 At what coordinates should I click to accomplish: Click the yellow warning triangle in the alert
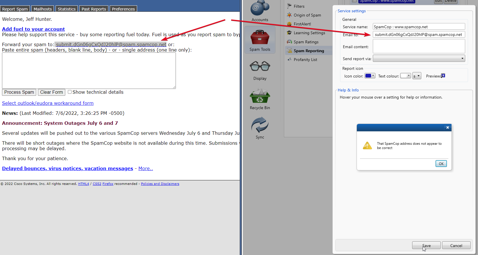367,146
